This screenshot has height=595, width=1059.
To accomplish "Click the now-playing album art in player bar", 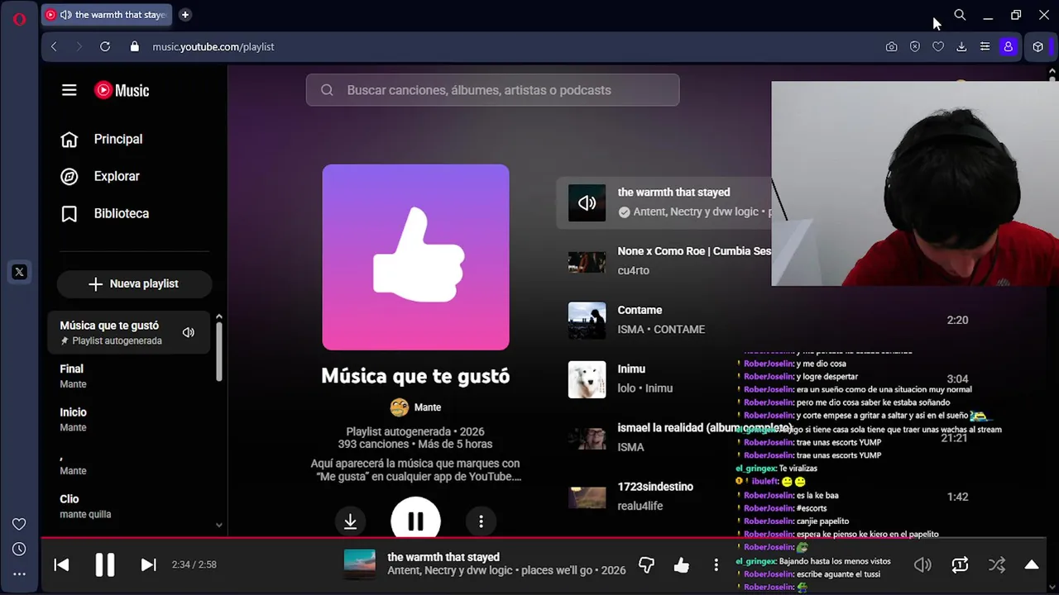I will tap(359, 564).
